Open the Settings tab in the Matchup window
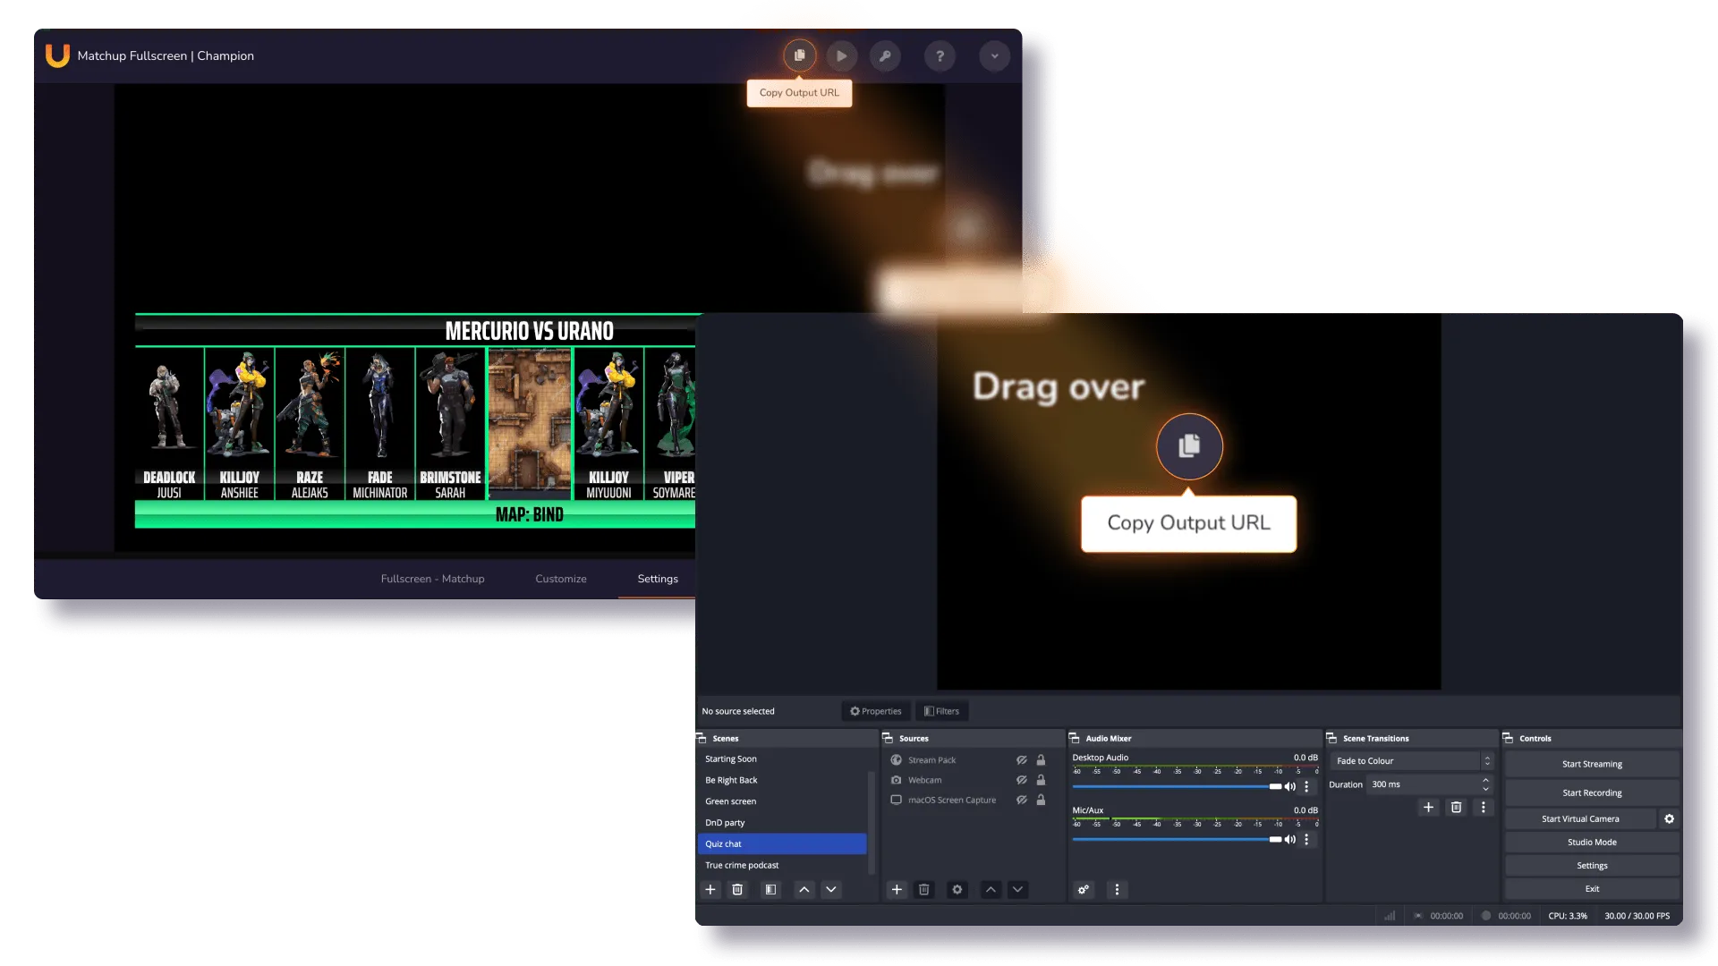1718x966 pixels. tap(658, 579)
